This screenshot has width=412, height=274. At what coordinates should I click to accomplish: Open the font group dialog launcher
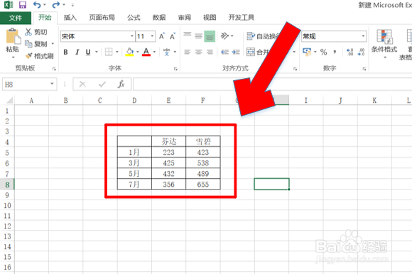point(175,69)
